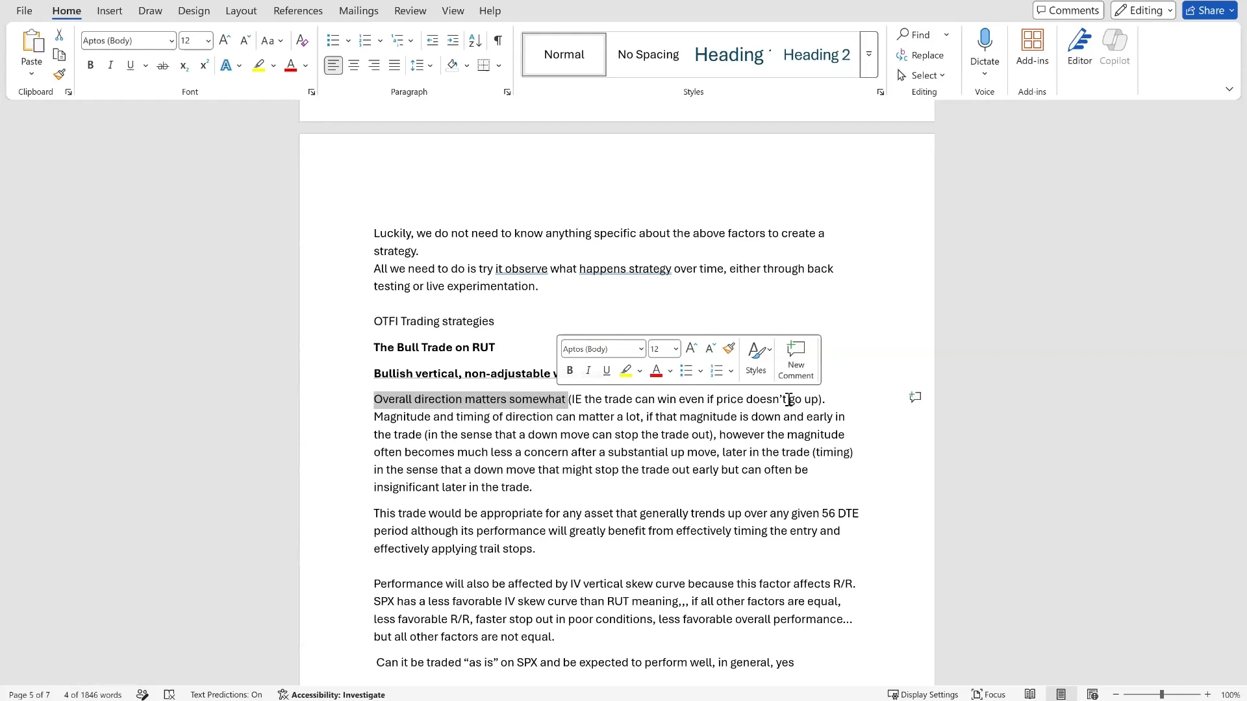Apply the Heading 2 style
The height and width of the screenshot is (701, 1247).
coord(816,55)
